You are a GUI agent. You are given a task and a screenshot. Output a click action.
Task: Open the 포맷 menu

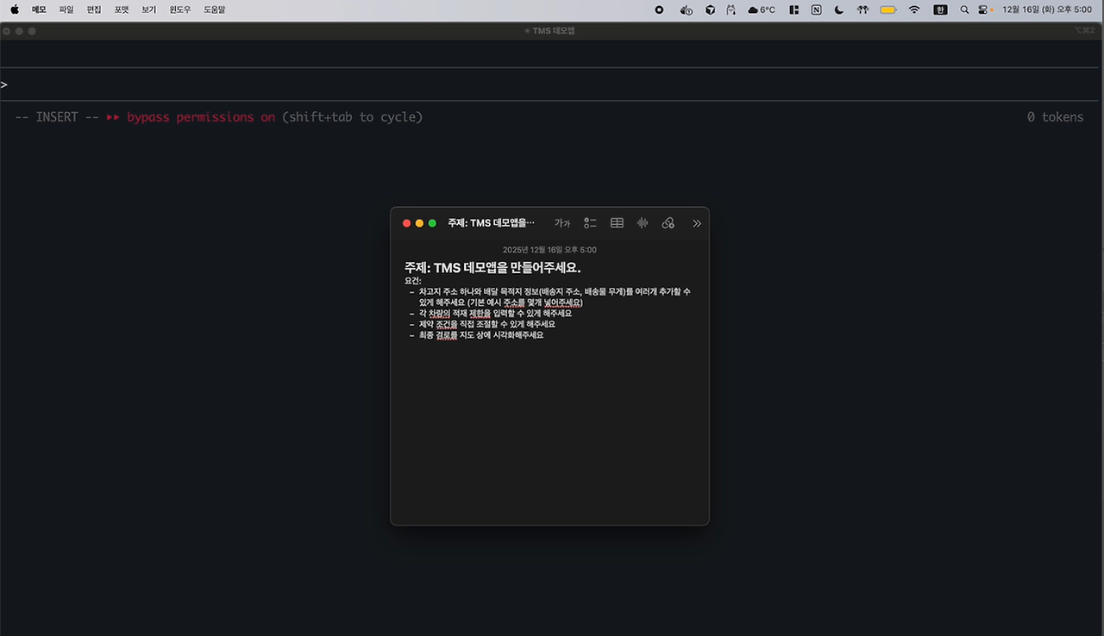point(122,9)
